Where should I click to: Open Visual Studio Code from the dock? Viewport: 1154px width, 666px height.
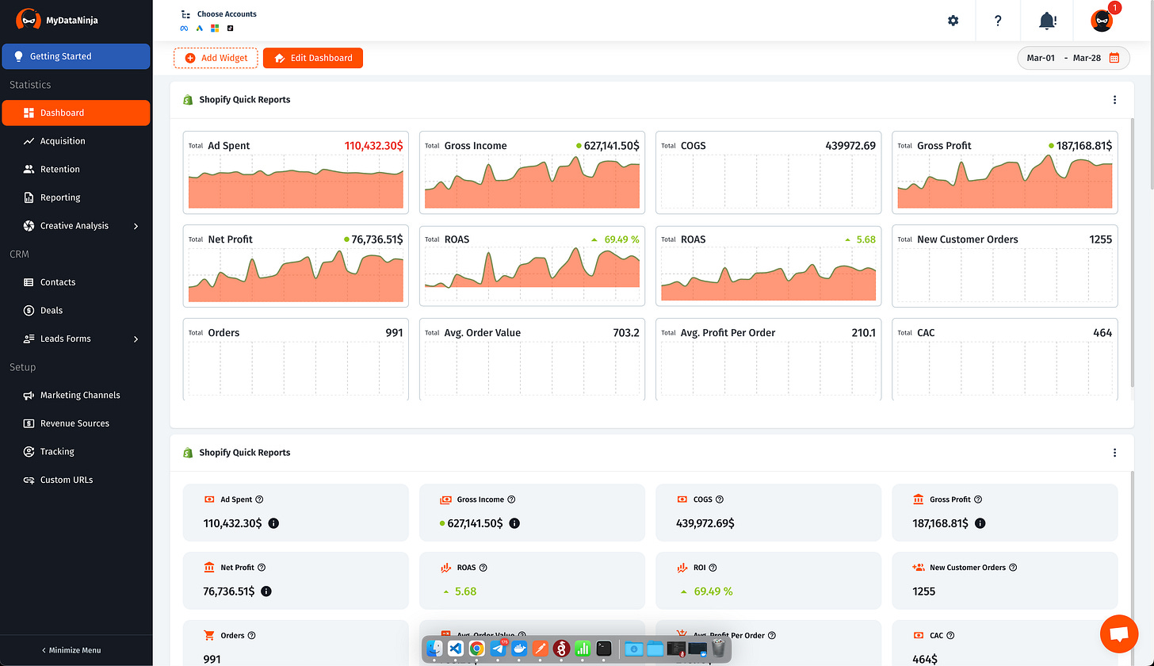[456, 649]
